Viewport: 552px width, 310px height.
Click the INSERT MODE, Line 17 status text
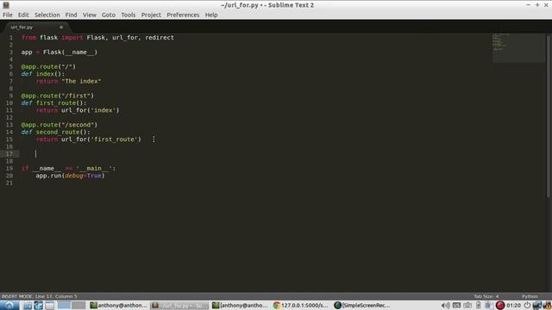coord(39,296)
